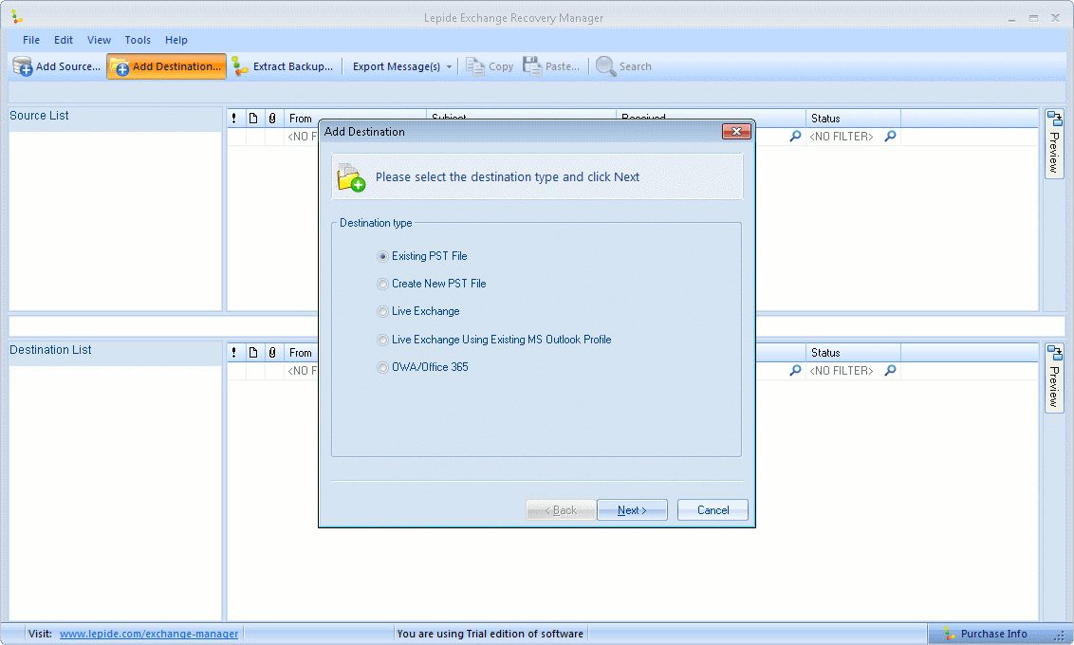The width and height of the screenshot is (1074, 645).
Task: Click the source list Status filter magnifier
Action: [x=891, y=137]
